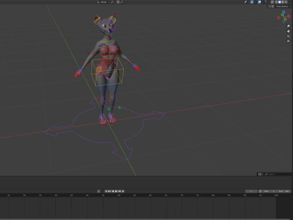Jump to timeline end frame
Image resolution: width=293 pixels, height=220 pixels.
coord(123,191)
